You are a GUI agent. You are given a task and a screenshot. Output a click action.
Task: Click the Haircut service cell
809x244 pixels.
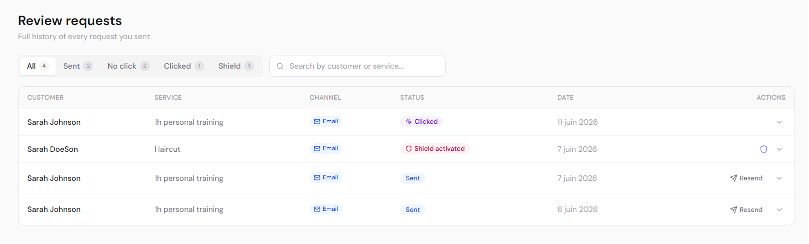tap(167, 149)
